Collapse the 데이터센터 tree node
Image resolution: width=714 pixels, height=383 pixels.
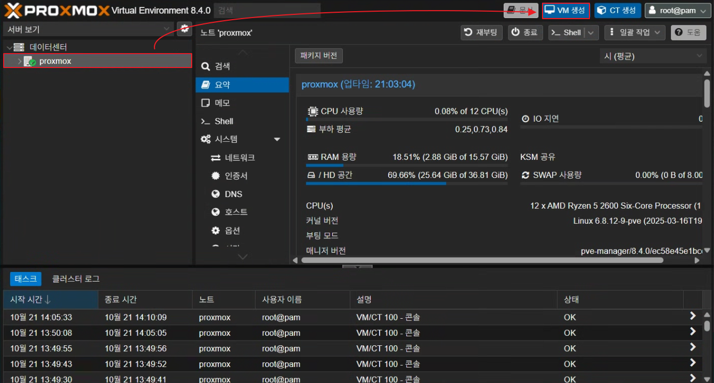(9, 47)
